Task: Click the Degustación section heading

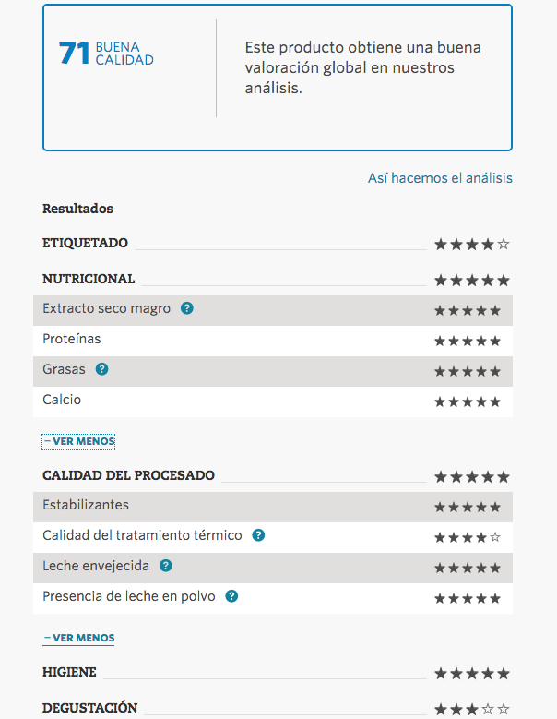Action: click(89, 708)
